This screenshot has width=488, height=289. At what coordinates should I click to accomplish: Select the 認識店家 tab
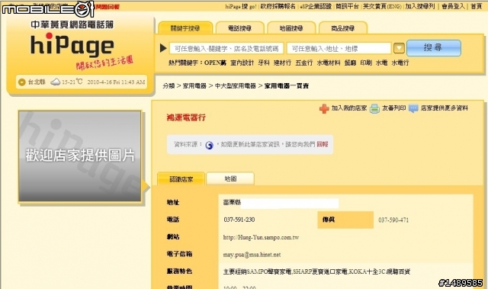181,179
